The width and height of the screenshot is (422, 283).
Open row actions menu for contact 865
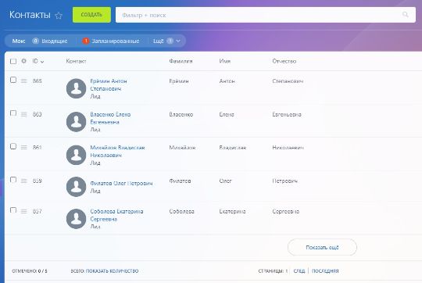(24, 81)
